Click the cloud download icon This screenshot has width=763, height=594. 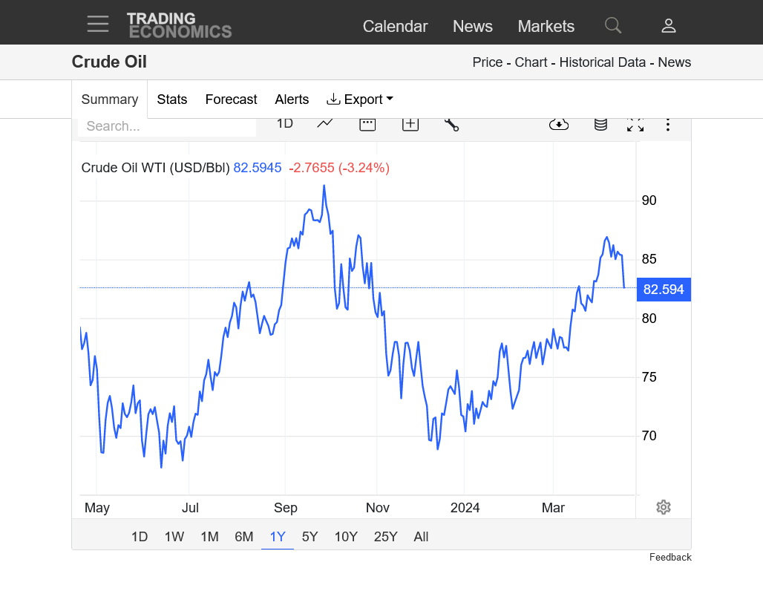click(559, 124)
